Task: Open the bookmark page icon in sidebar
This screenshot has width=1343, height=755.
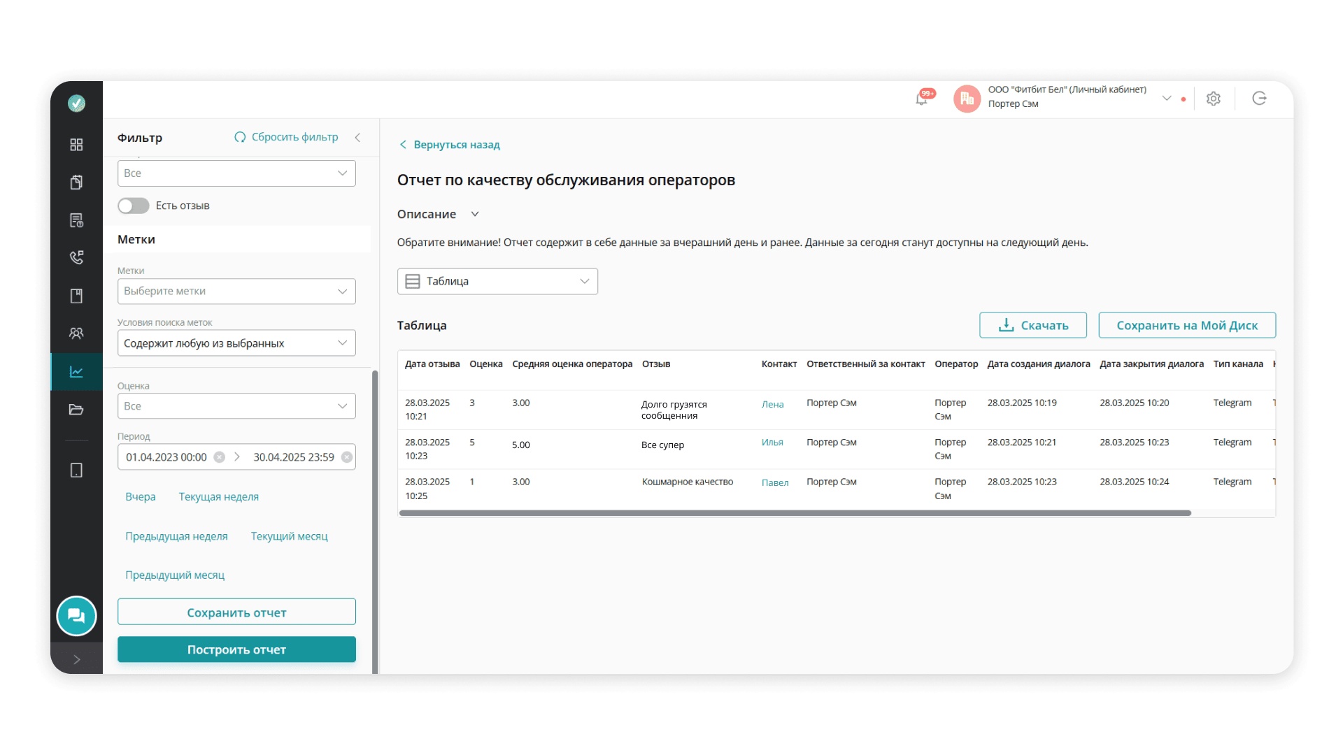Action: pyautogui.click(x=76, y=296)
